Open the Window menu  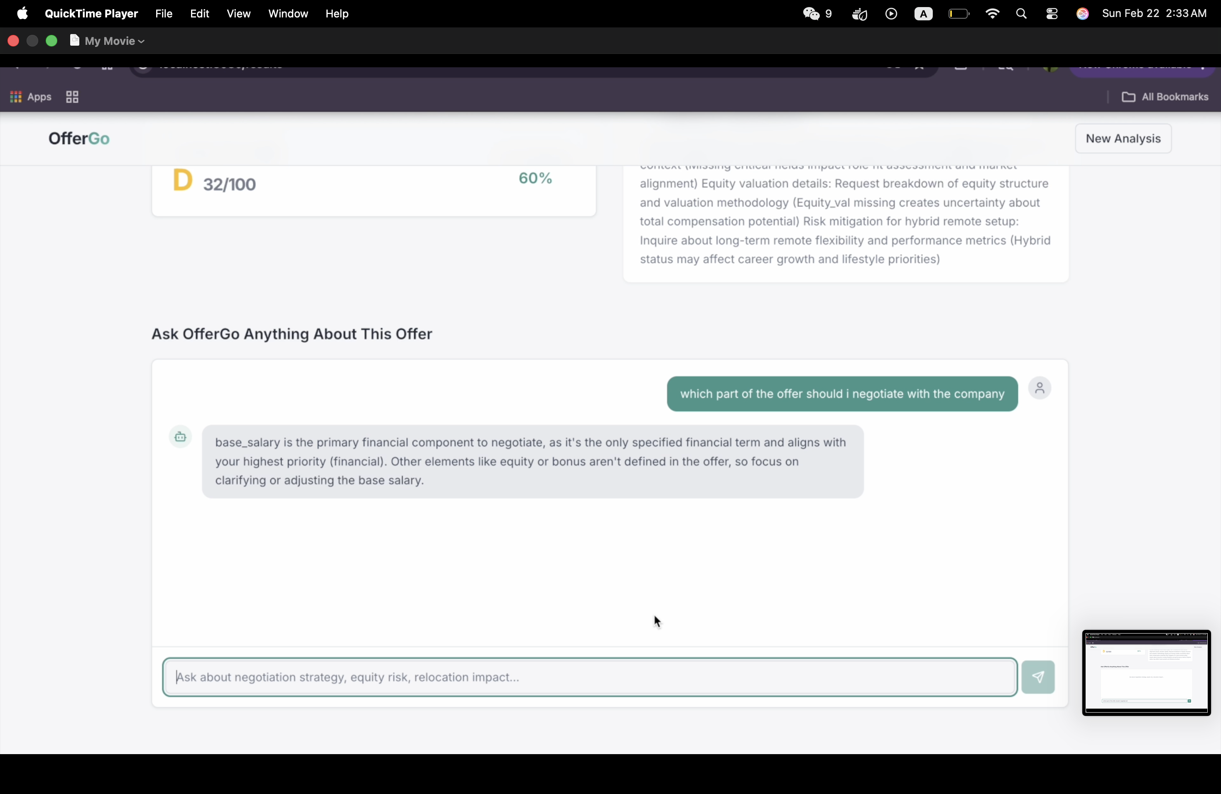(288, 14)
